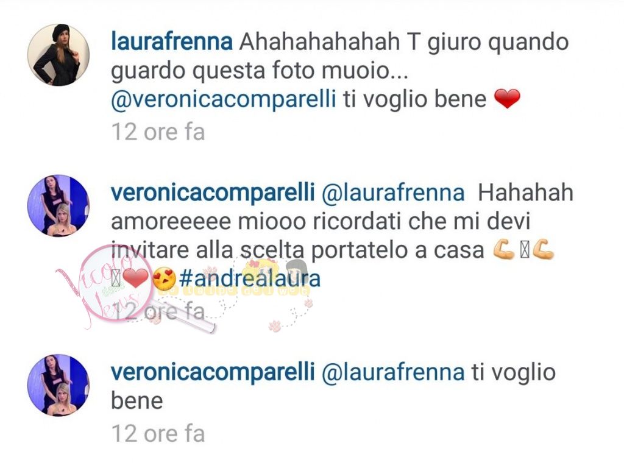Open veronicacomparelli's avatar on the Hahahah comment

click(x=58, y=206)
